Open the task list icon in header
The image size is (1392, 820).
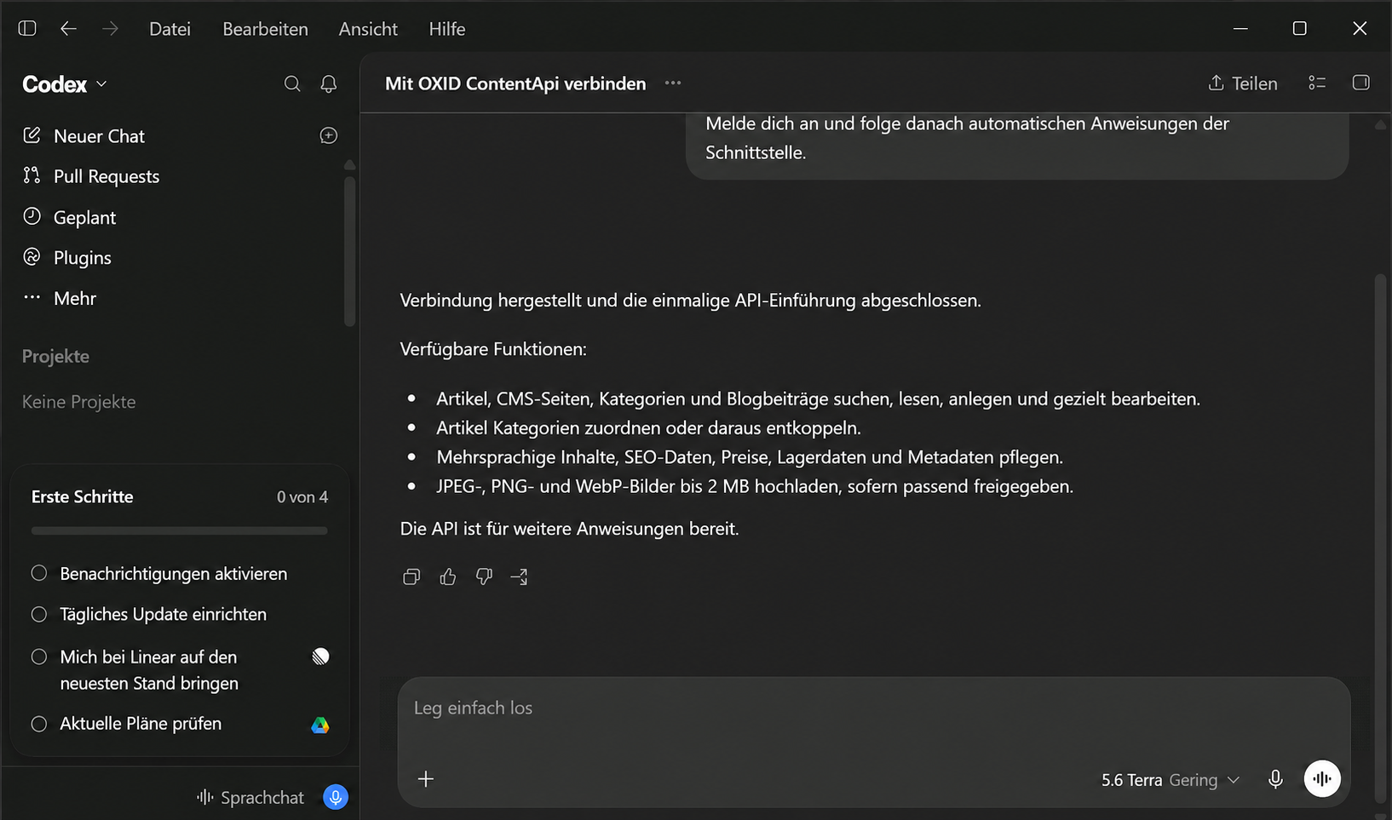point(1317,83)
